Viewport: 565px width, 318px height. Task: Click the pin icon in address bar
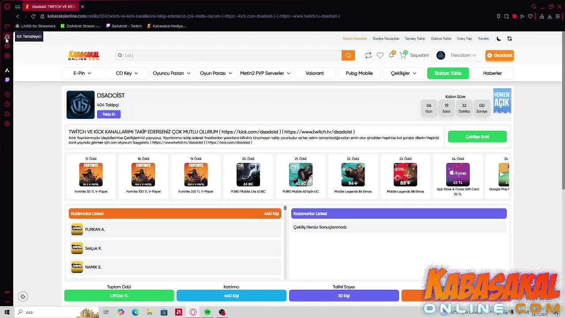pyautogui.click(x=498, y=16)
